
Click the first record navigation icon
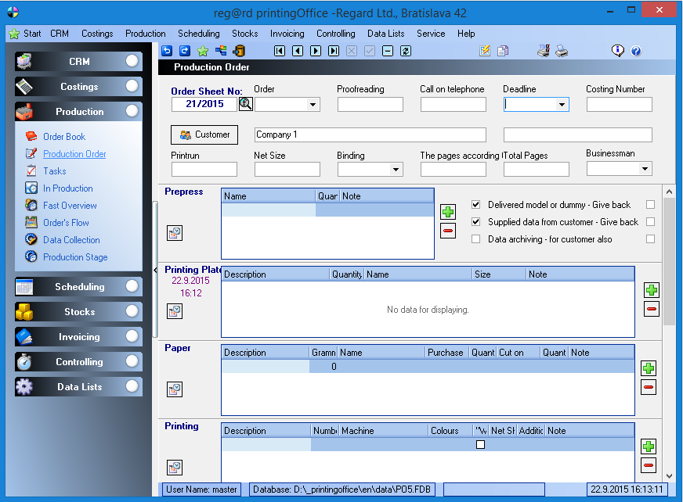pos(280,51)
